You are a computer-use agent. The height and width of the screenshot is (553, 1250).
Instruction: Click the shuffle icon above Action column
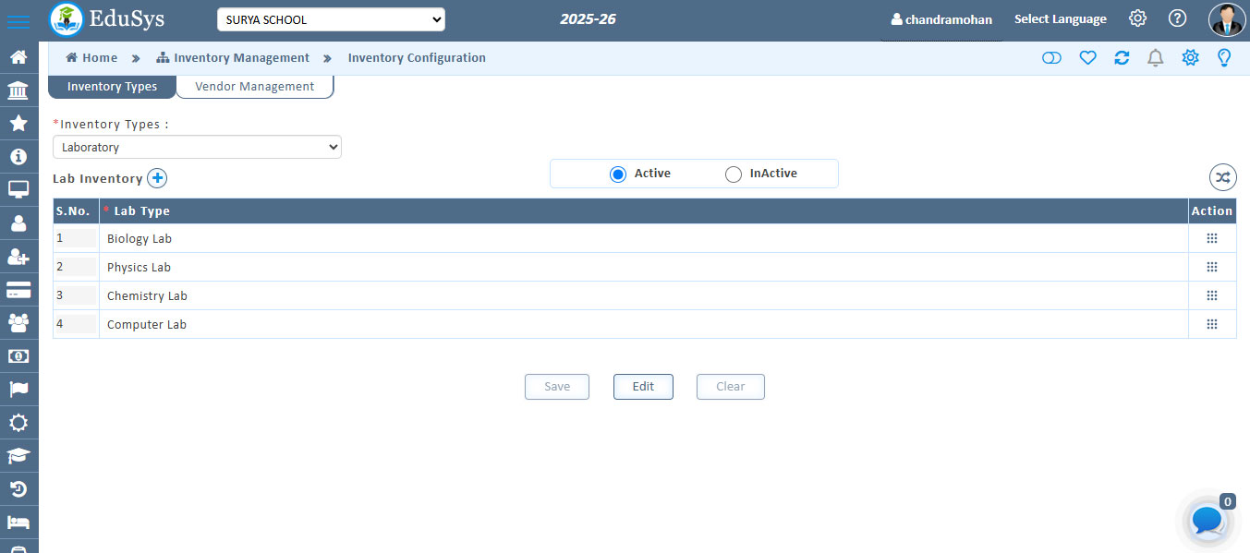[x=1222, y=177]
